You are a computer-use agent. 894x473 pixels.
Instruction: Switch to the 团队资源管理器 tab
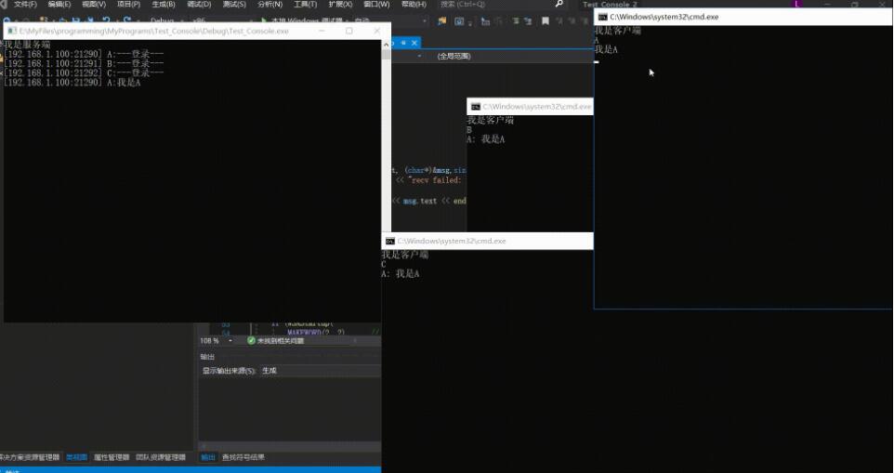click(x=161, y=457)
